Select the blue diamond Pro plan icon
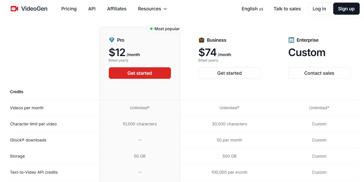The image size is (364, 182). 112,40
